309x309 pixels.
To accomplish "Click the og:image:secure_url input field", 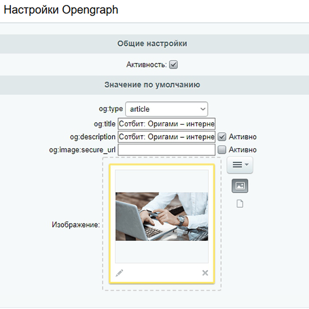I will pyautogui.click(x=166, y=150).
